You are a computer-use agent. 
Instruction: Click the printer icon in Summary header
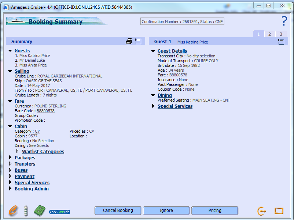[x=129, y=41]
